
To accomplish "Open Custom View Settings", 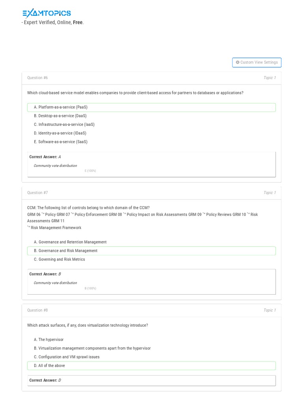I will [x=257, y=62].
